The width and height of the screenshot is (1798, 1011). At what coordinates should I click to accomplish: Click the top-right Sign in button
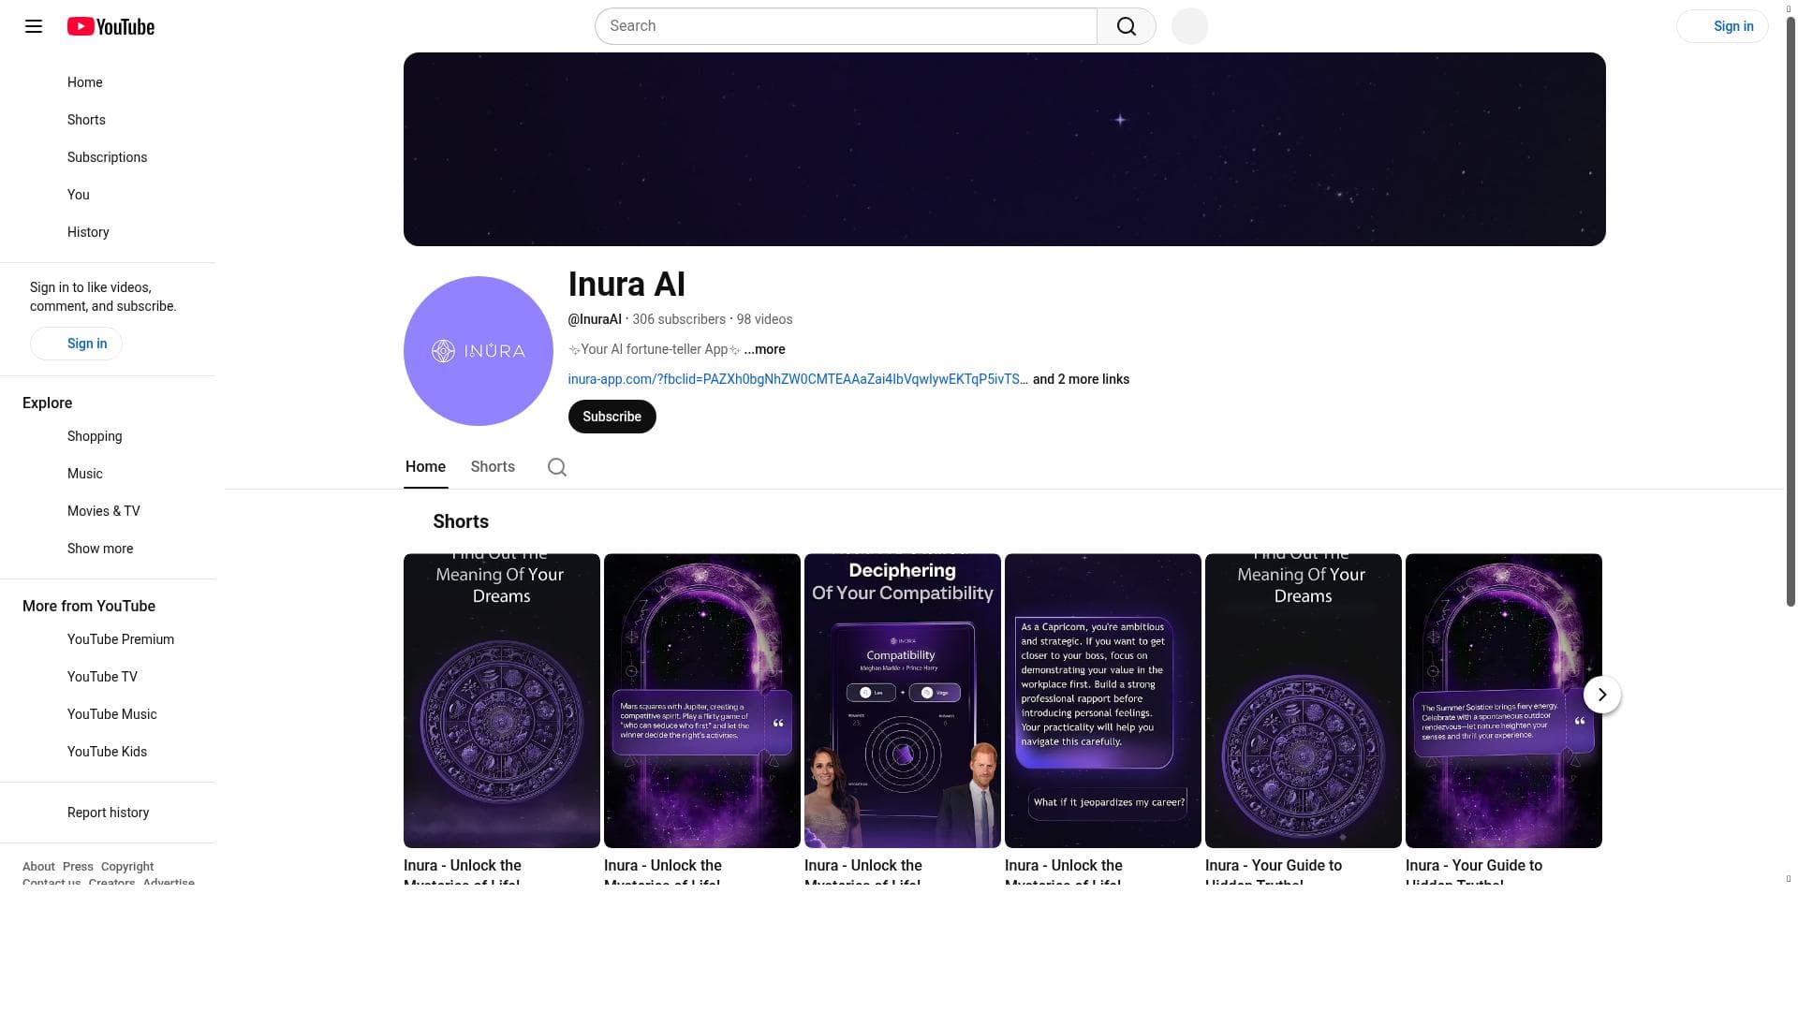(x=1722, y=26)
